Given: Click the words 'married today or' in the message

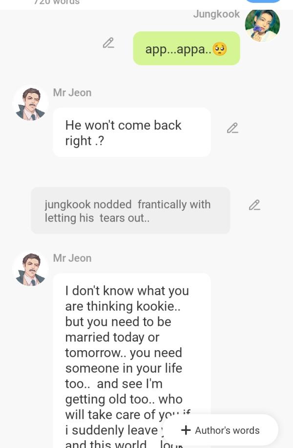Looking at the screenshot, I should (x=112, y=337).
